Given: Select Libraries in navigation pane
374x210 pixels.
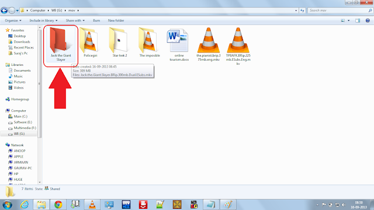Looking at the screenshot, I should (x=15, y=65).
